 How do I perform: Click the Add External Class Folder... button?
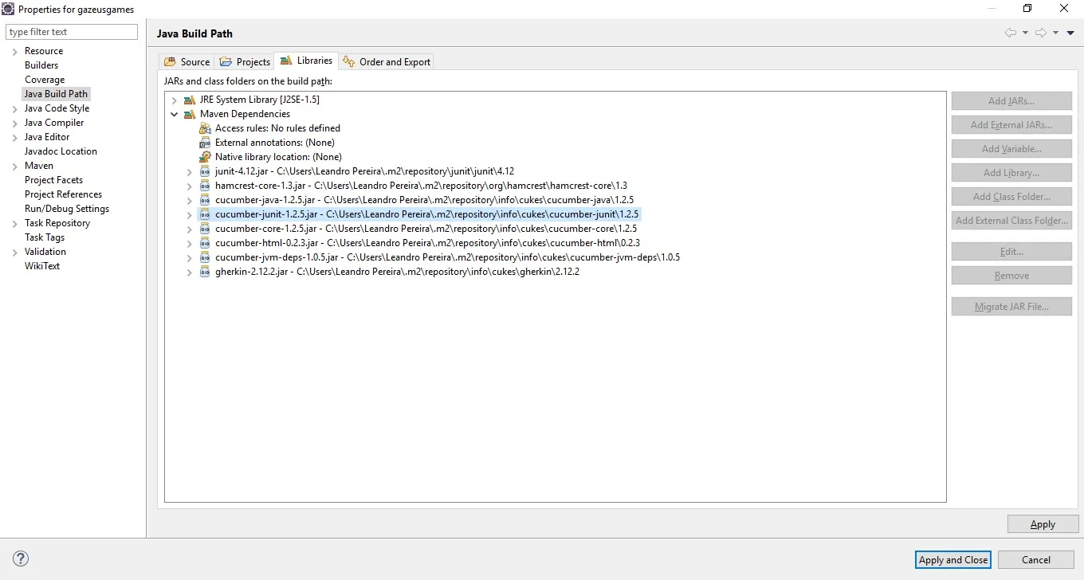click(x=1011, y=221)
